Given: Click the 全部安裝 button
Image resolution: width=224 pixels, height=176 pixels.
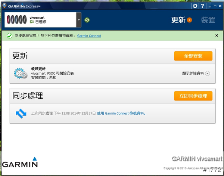Looking at the screenshot, I should coord(193,56).
